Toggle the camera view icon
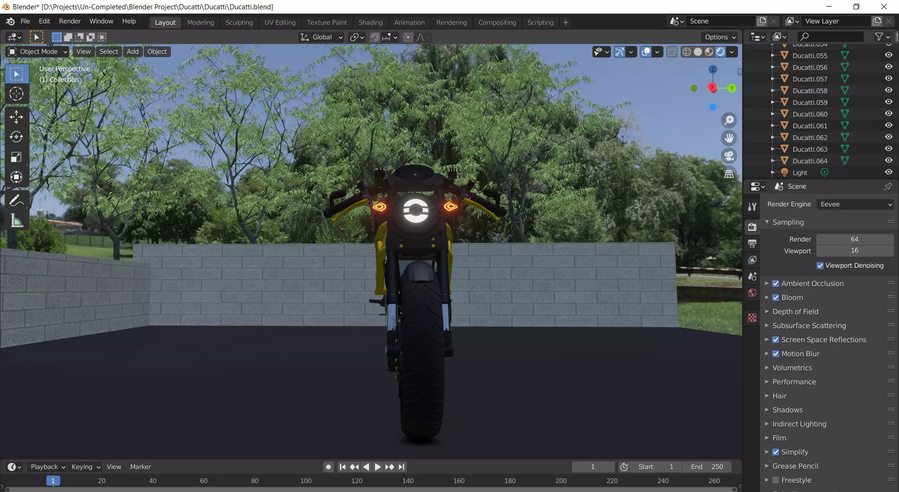 click(729, 156)
